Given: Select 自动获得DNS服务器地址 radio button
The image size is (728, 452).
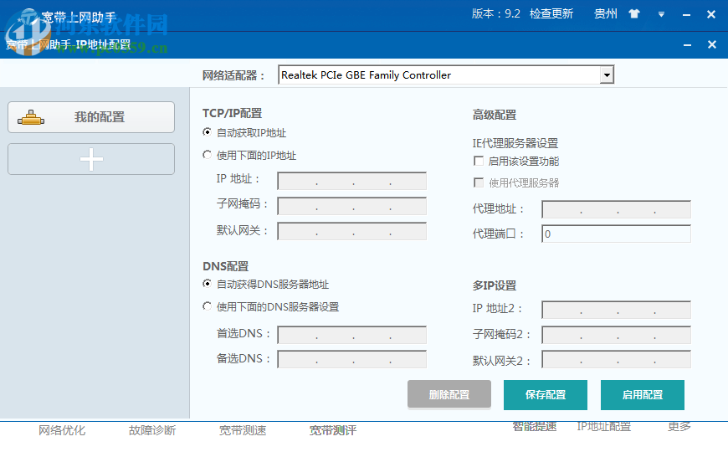Looking at the screenshot, I should [x=207, y=284].
